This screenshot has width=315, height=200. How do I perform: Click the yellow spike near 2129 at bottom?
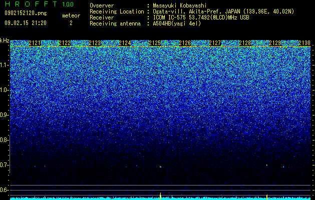coord(267,197)
